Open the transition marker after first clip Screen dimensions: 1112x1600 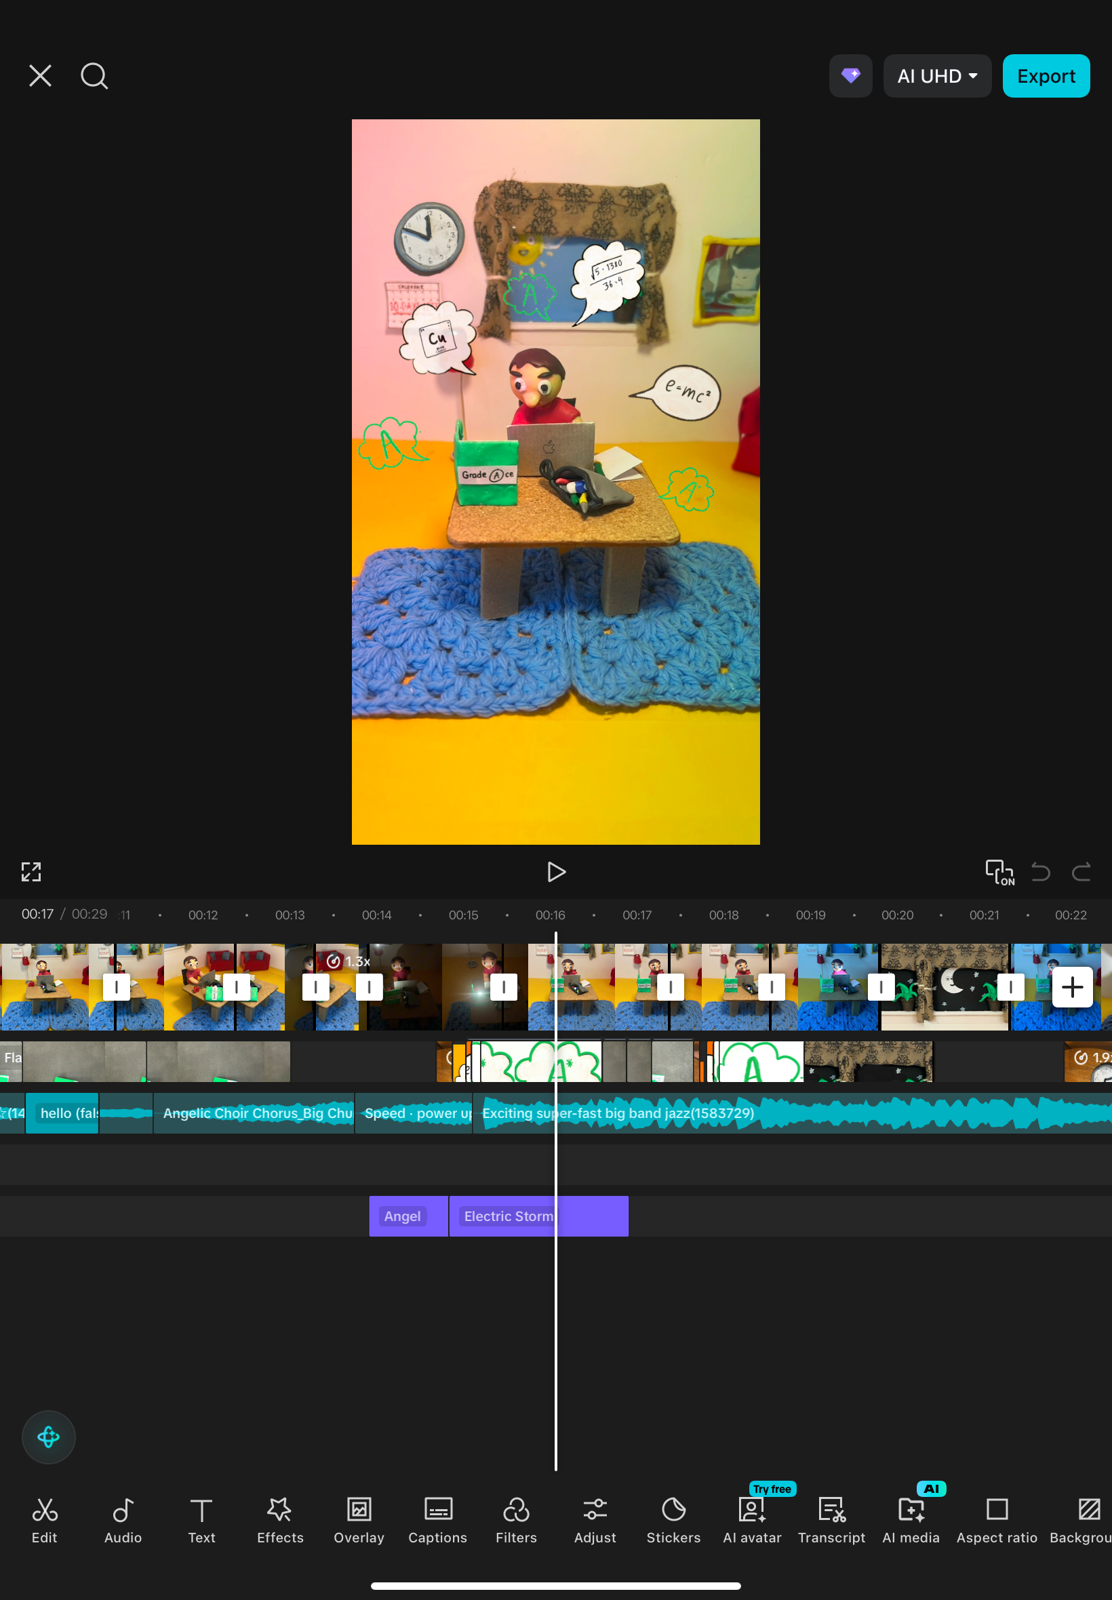tap(117, 986)
